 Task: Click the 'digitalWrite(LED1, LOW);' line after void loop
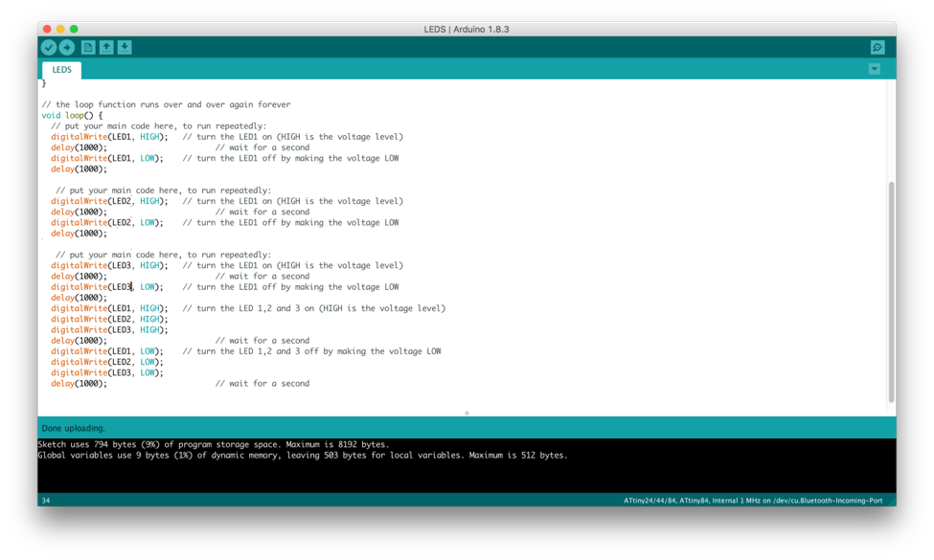(x=224, y=158)
